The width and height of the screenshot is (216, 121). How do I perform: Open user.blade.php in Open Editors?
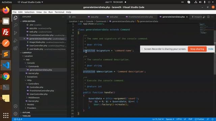pyautogui.click(x=36, y=49)
